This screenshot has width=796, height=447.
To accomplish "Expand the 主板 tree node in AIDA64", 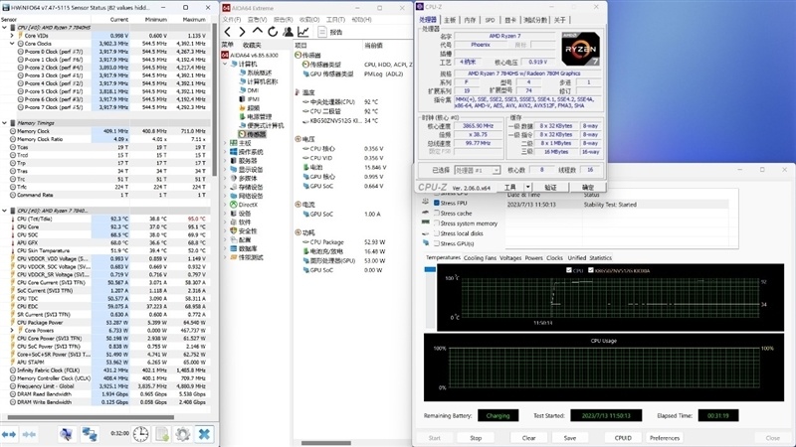I will click(x=225, y=143).
